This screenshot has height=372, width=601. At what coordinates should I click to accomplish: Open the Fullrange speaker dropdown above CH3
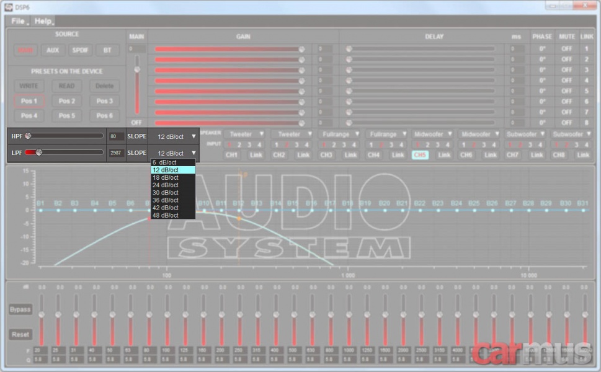click(339, 134)
